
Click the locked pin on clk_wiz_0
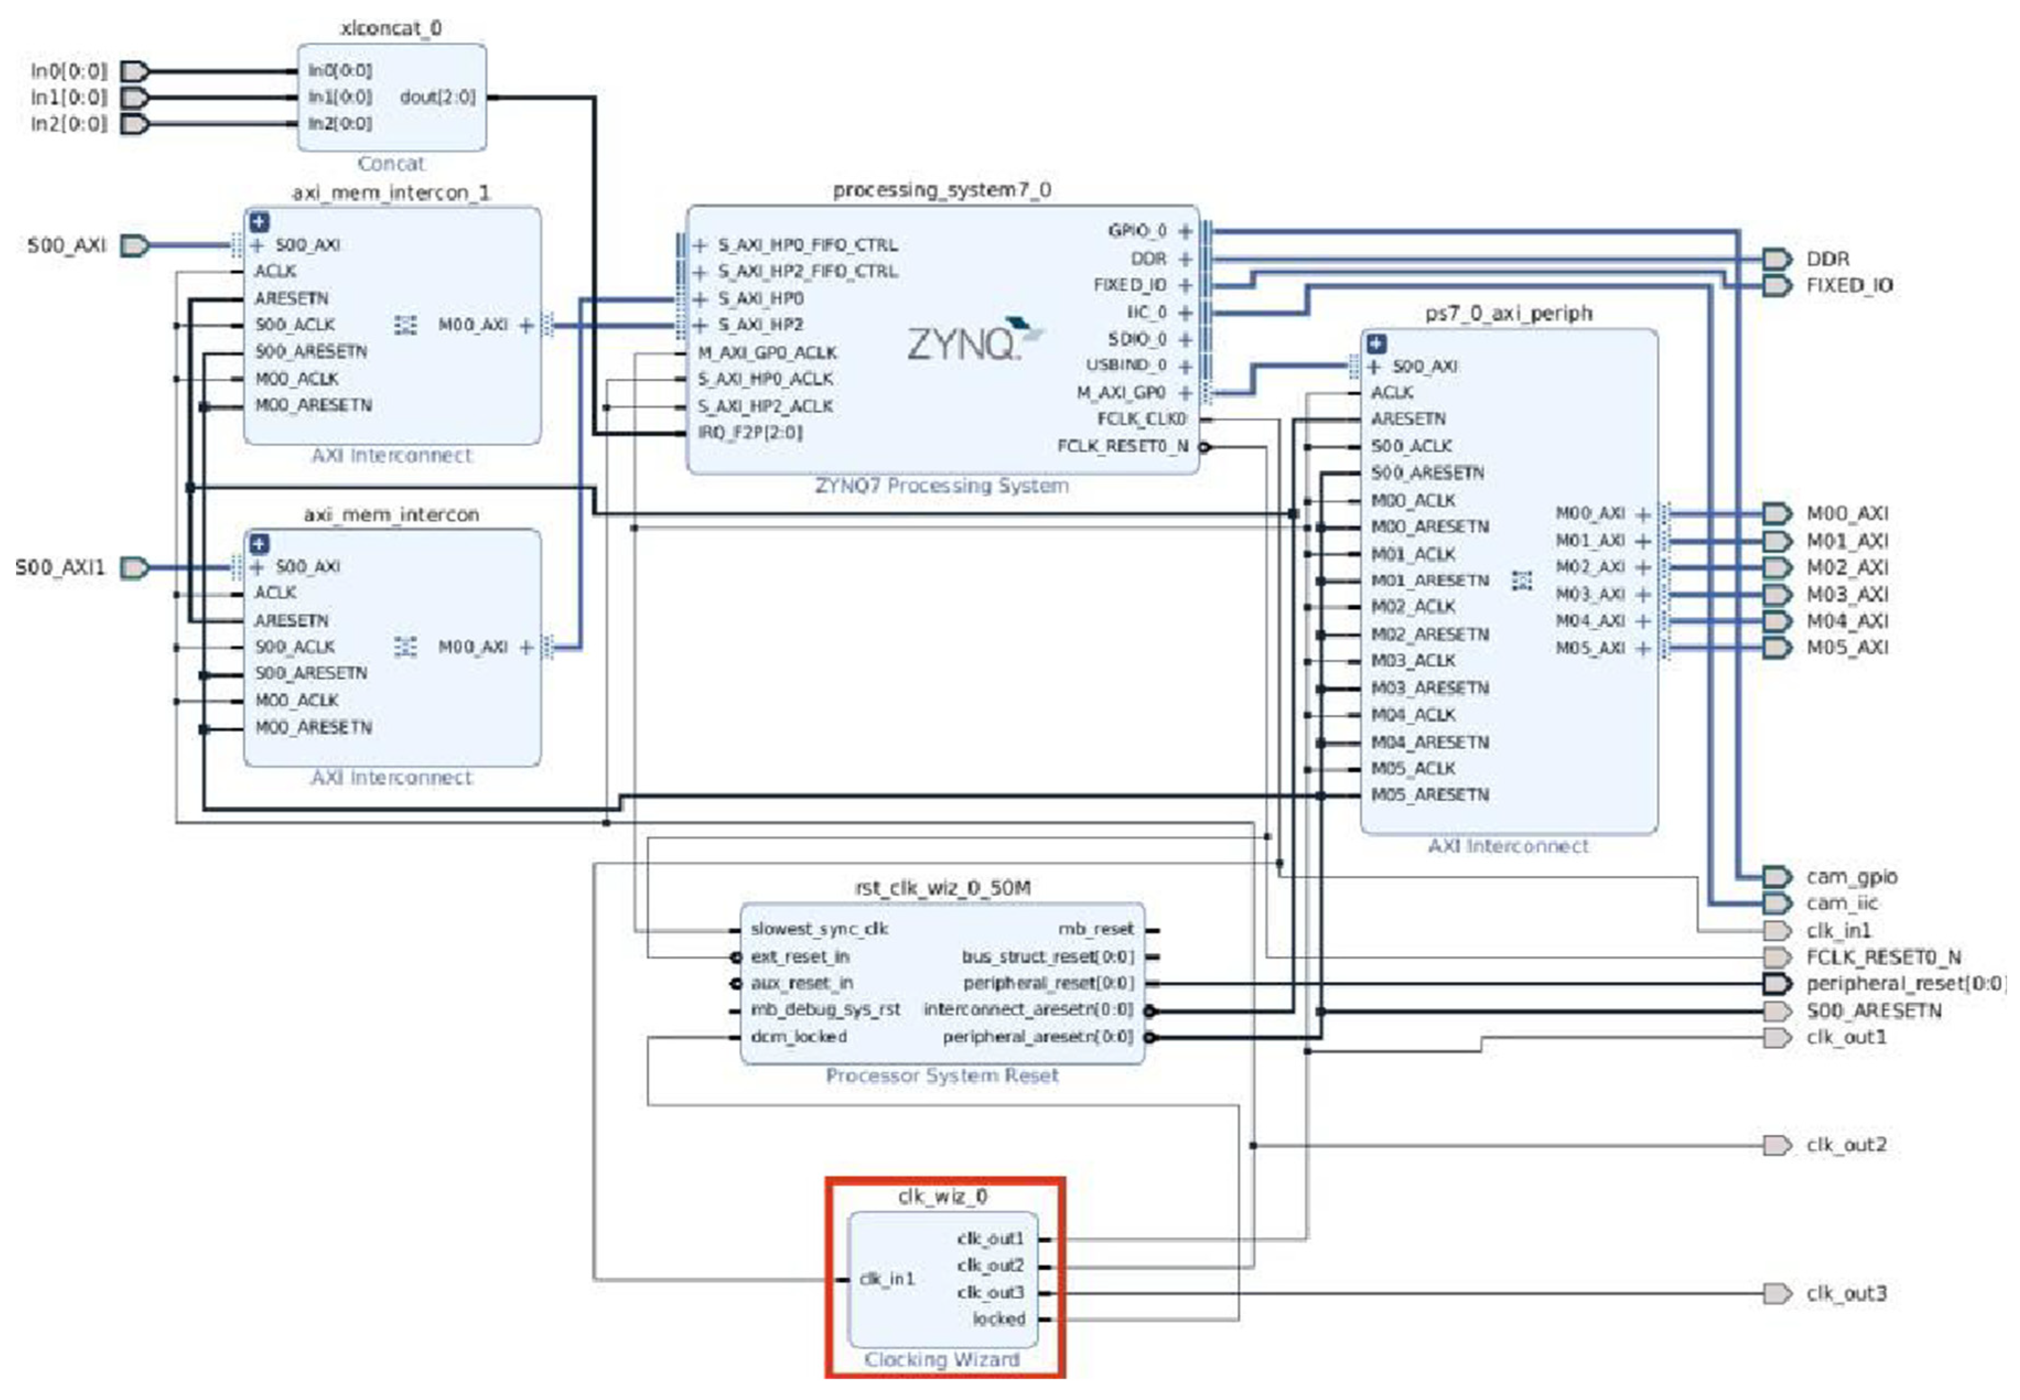click(999, 1320)
